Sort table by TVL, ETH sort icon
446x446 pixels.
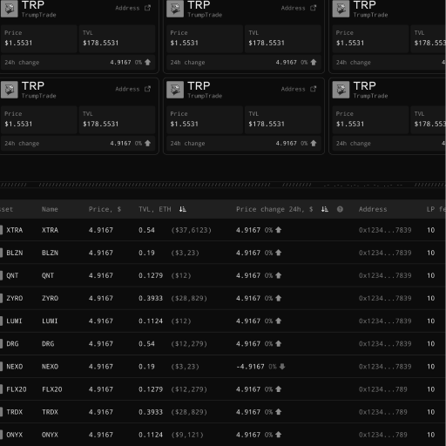[183, 209]
